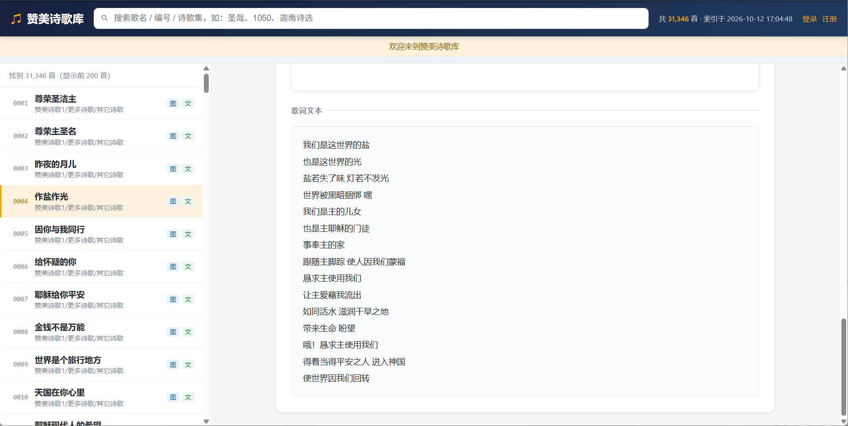848x426 pixels.
Task: Open text badge for 作盐作光
Action: click(188, 201)
